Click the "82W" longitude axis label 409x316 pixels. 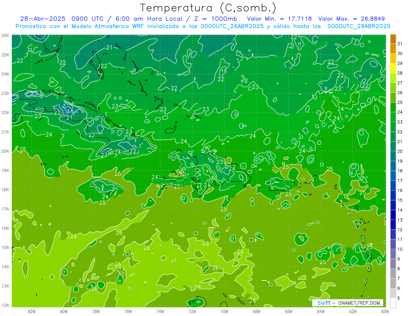click(32, 311)
